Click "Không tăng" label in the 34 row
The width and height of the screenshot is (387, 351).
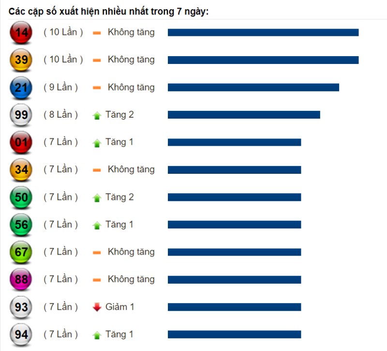pos(131,169)
